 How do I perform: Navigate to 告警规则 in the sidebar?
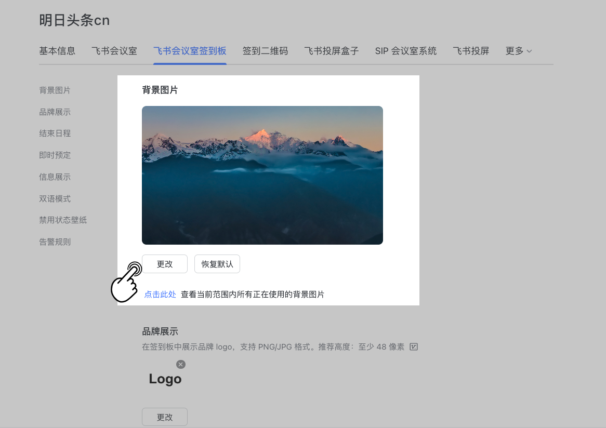click(55, 242)
